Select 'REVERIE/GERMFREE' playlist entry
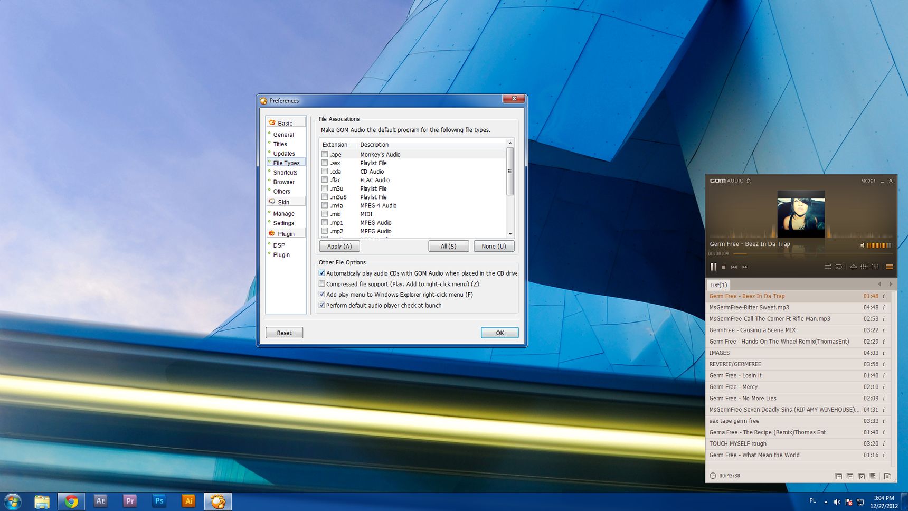 tap(798, 364)
